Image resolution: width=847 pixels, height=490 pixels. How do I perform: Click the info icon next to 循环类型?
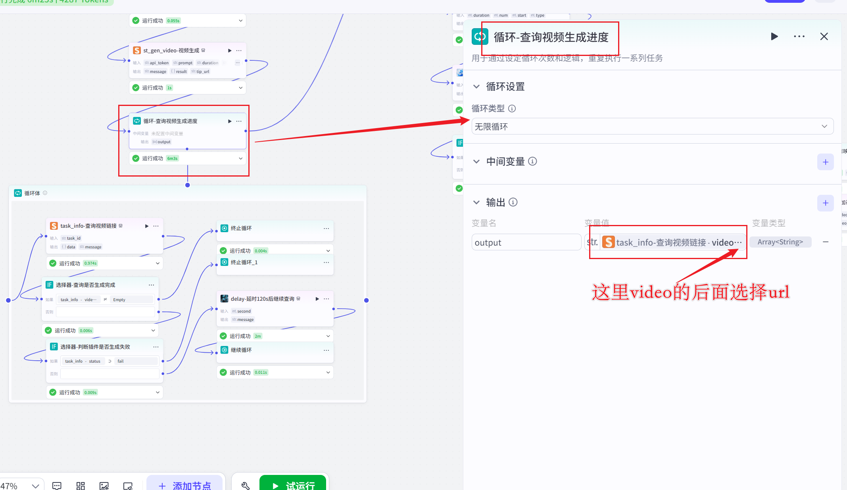[x=512, y=108]
